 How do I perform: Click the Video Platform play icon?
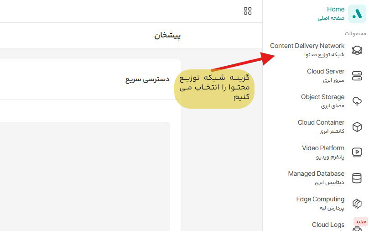[x=357, y=152]
